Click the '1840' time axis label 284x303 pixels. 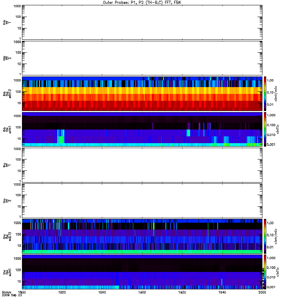(102, 292)
